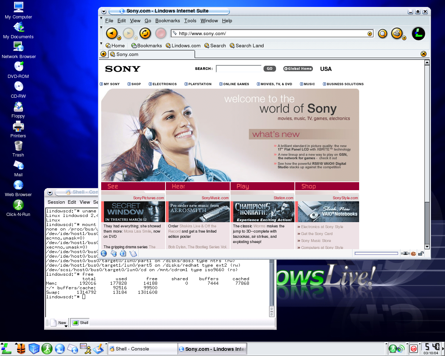445x356 pixels.
Task: Click the Search Land bookmark link
Action: (246, 46)
